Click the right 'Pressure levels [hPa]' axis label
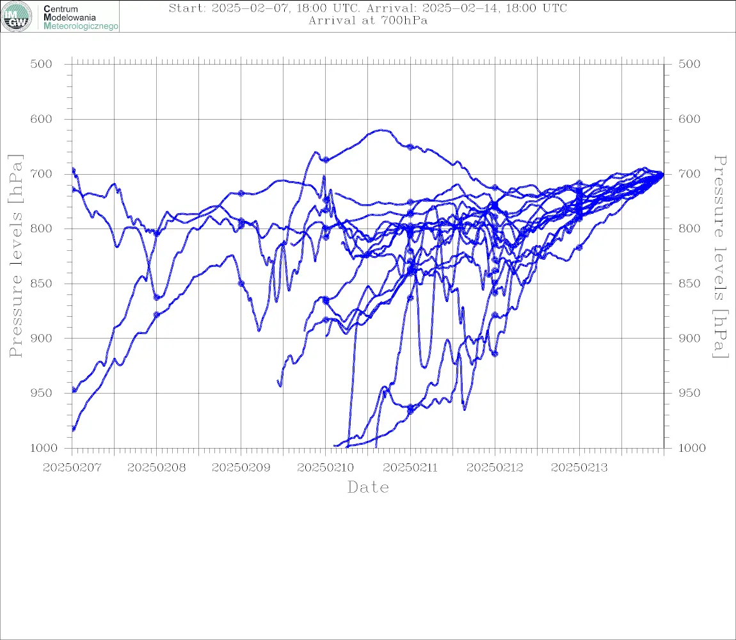The height and width of the screenshot is (640, 736). pyautogui.click(x=721, y=257)
